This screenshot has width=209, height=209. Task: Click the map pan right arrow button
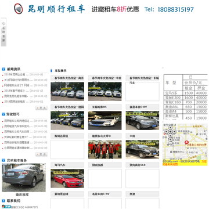[x=174, y=132]
